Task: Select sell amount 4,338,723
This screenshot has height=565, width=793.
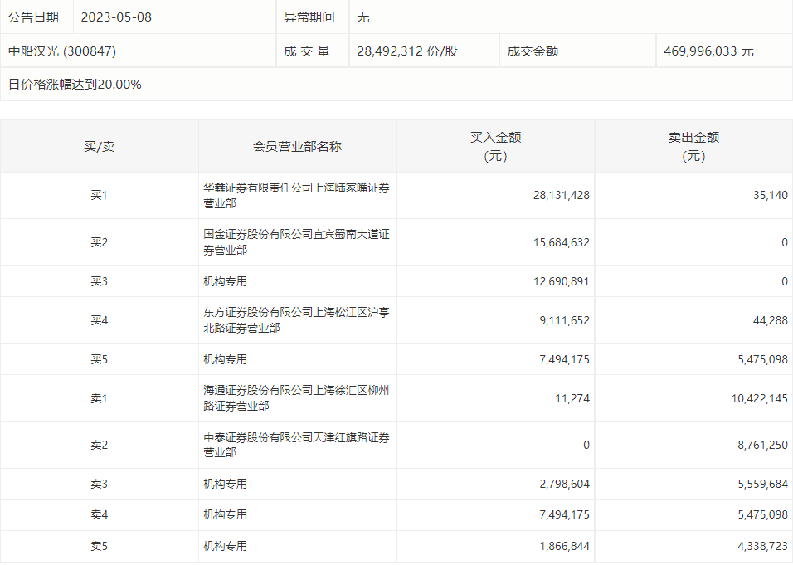Action: 762,546
